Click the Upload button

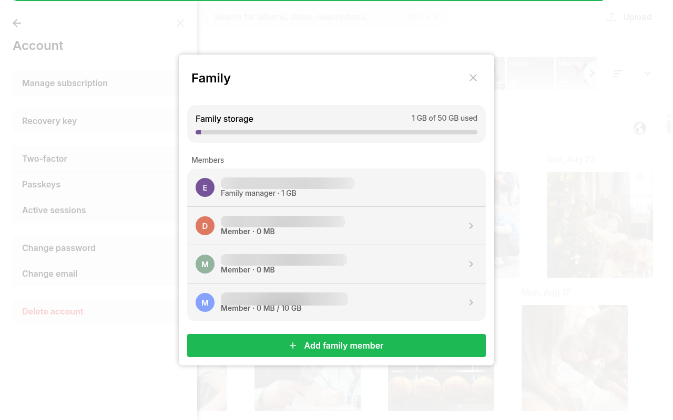629,17
